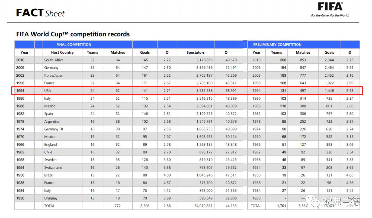Click overall goals average '2.86'
The image size is (372, 218).
click(167, 206)
